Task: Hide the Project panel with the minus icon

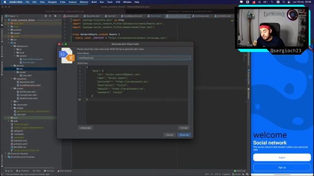Action: (x=59, y=16)
